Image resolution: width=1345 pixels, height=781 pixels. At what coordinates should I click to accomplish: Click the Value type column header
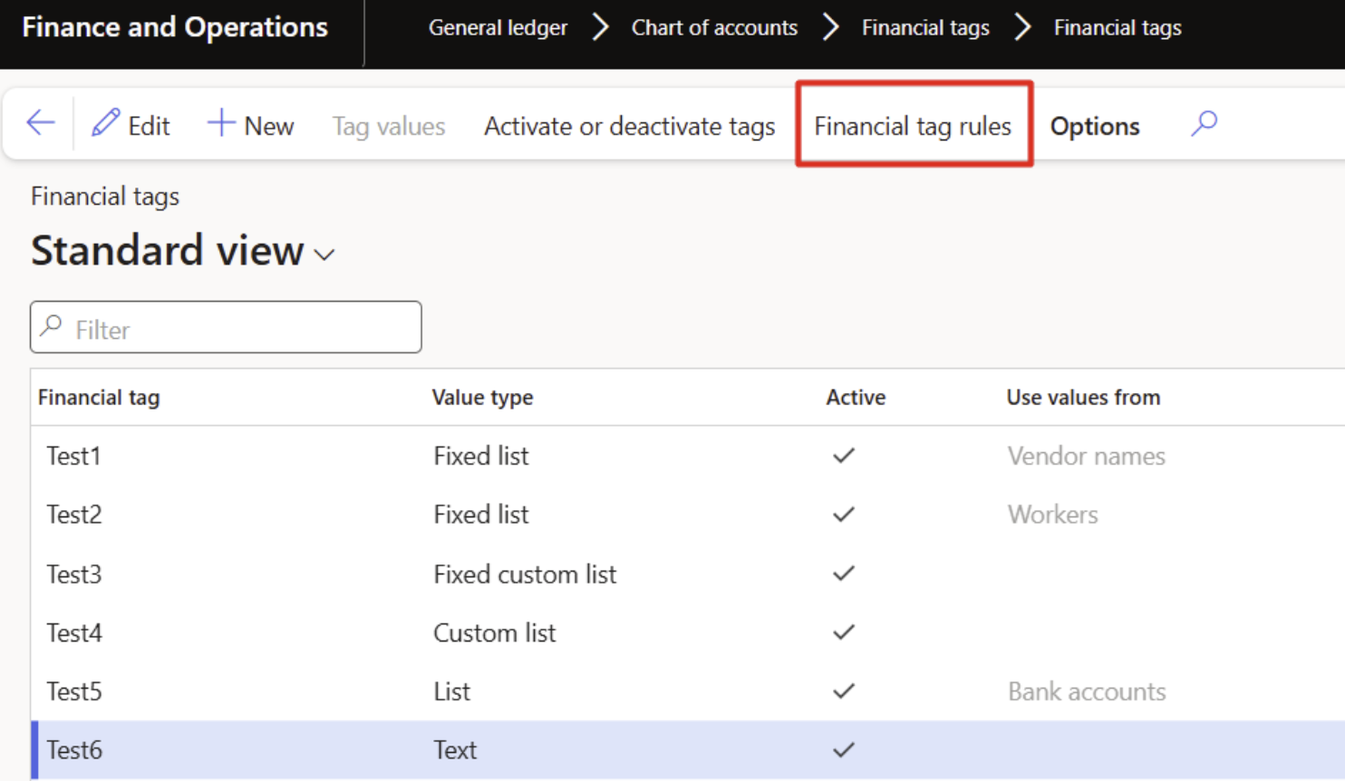pos(482,398)
